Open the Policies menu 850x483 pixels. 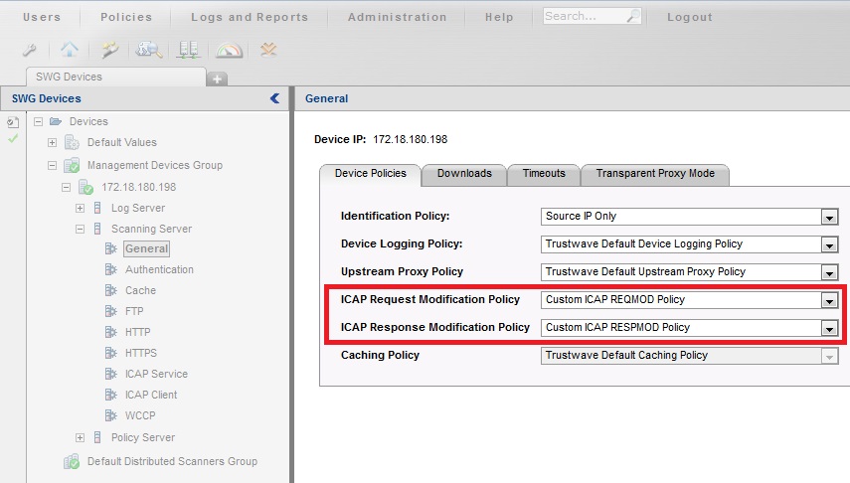[126, 17]
